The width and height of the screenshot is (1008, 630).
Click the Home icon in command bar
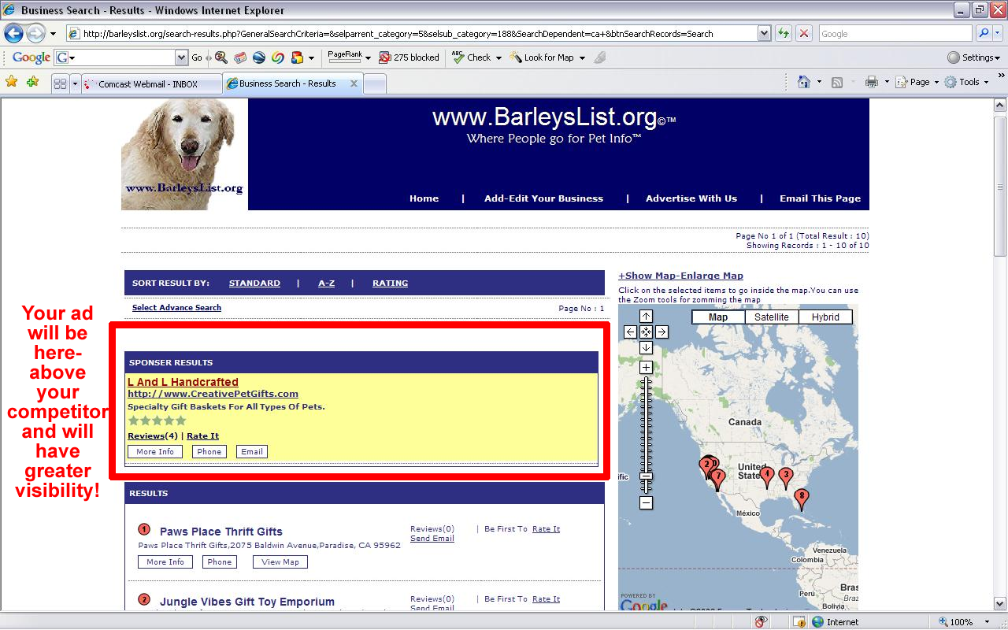pyautogui.click(x=803, y=82)
